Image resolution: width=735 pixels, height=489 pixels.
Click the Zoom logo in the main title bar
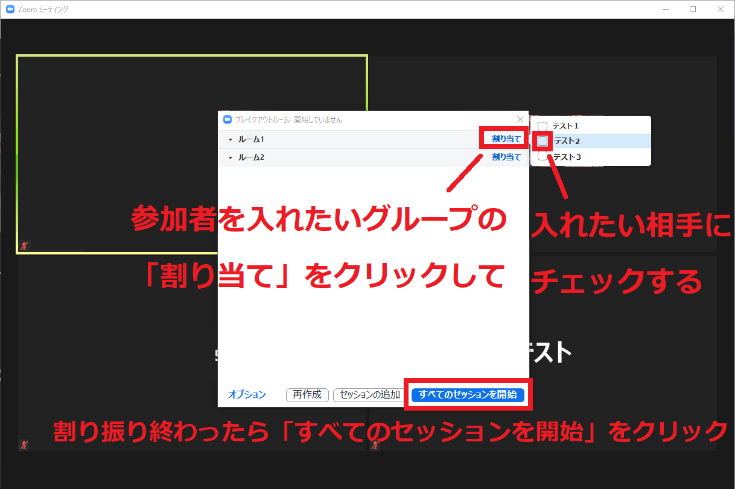(x=10, y=9)
